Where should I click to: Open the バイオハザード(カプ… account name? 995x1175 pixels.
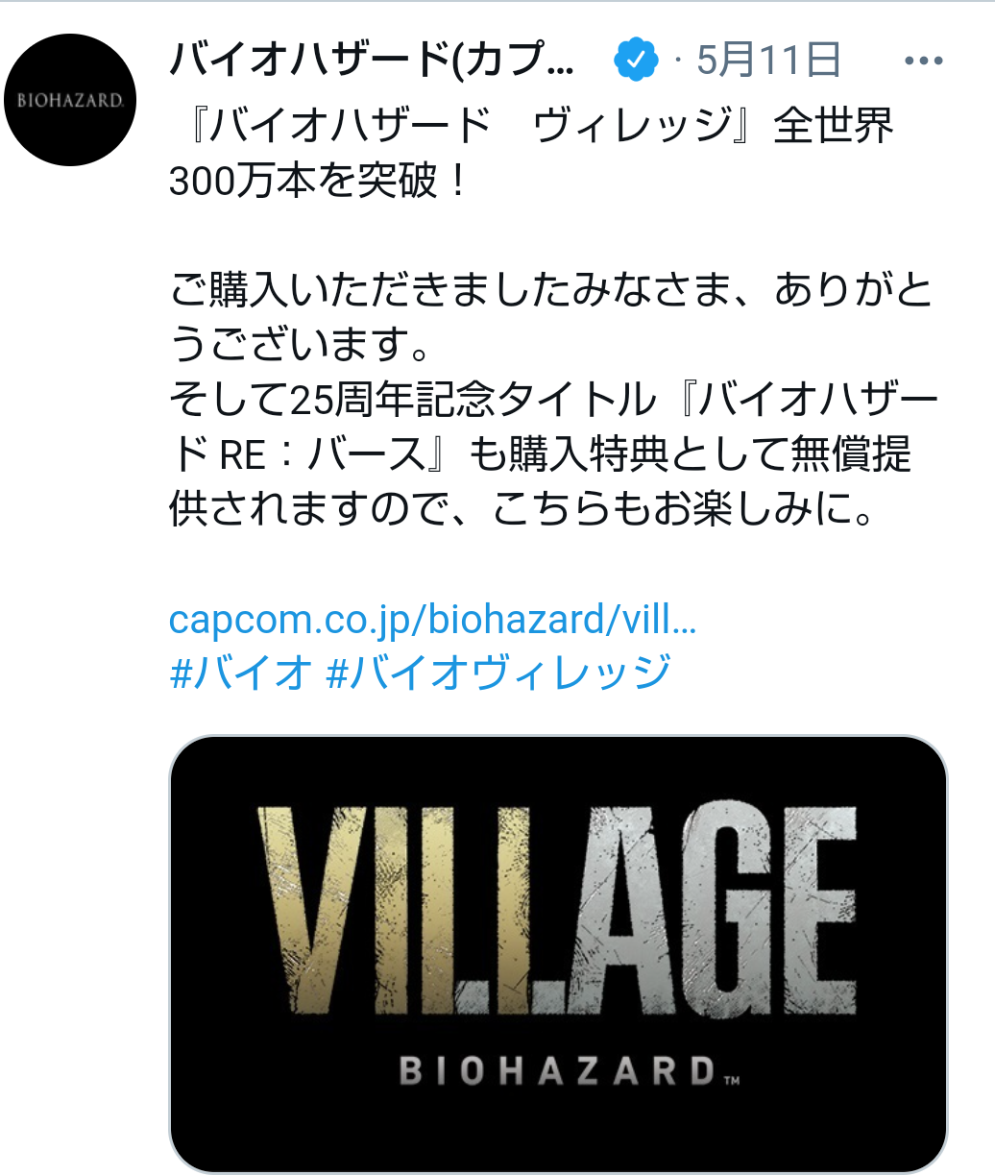(373, 61)
